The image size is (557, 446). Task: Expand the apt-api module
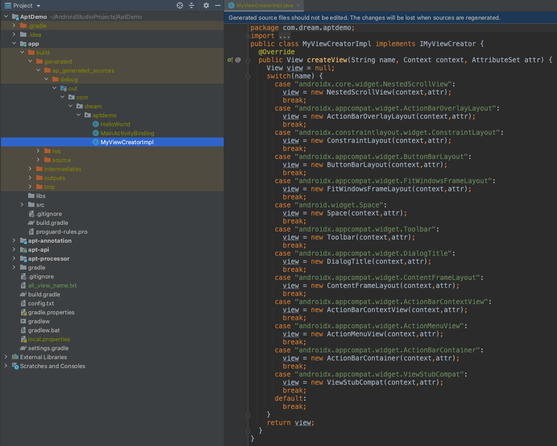(14, 249)
